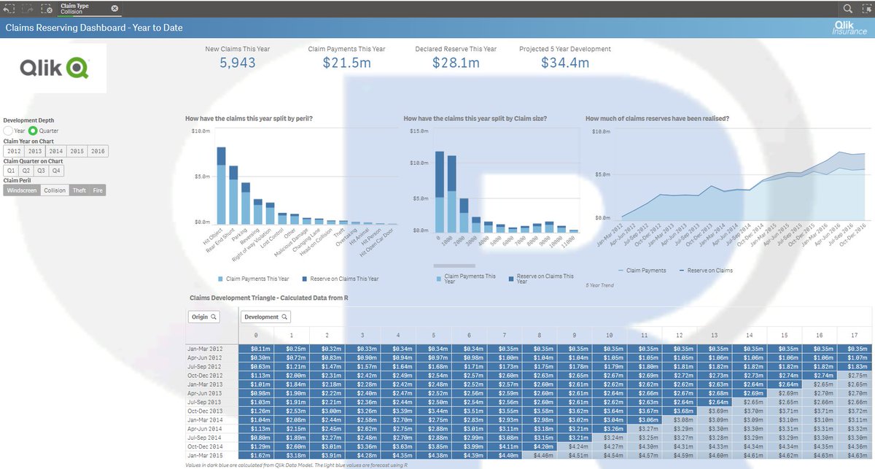This screenshot has width=875, height=469.
Task: Click the New Claims This Year 5,943 value
Action: pos(238,63)
